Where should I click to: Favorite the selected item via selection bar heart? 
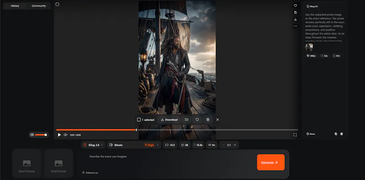[197, 119]
